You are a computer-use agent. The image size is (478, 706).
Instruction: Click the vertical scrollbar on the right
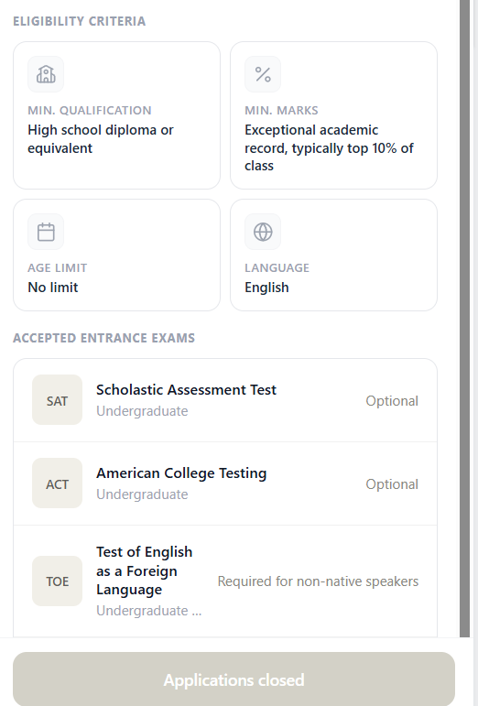pos(464,319)
